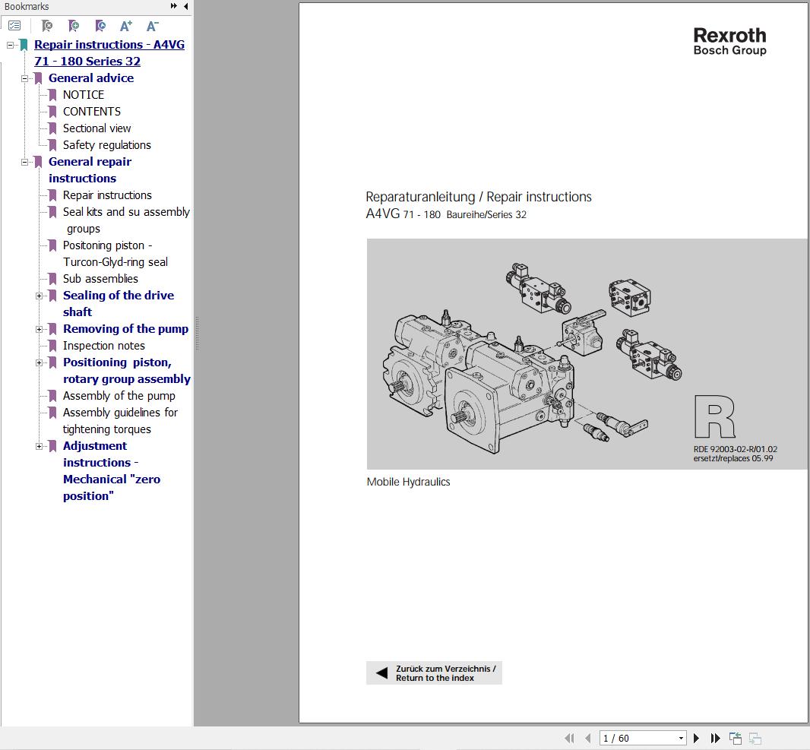
Task: Open Positoning piston - Turcon-Glyd-ring seal bookmark
Action: coord(115,254)
